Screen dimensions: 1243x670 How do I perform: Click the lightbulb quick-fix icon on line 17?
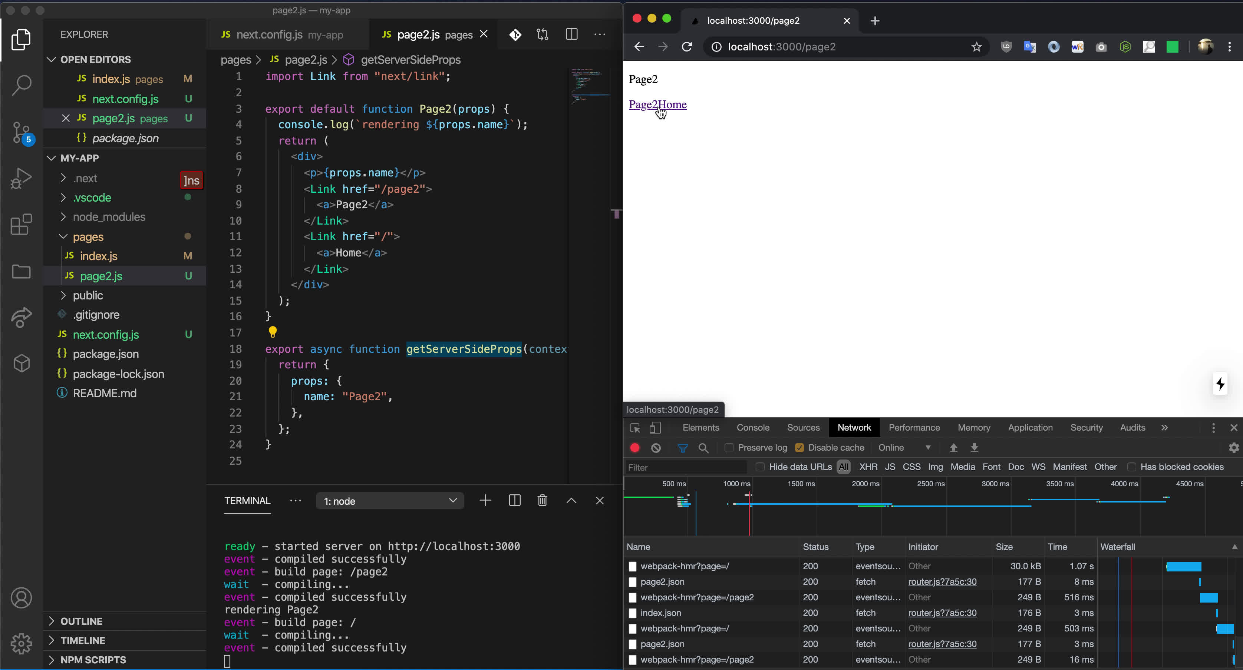[273, 332]
